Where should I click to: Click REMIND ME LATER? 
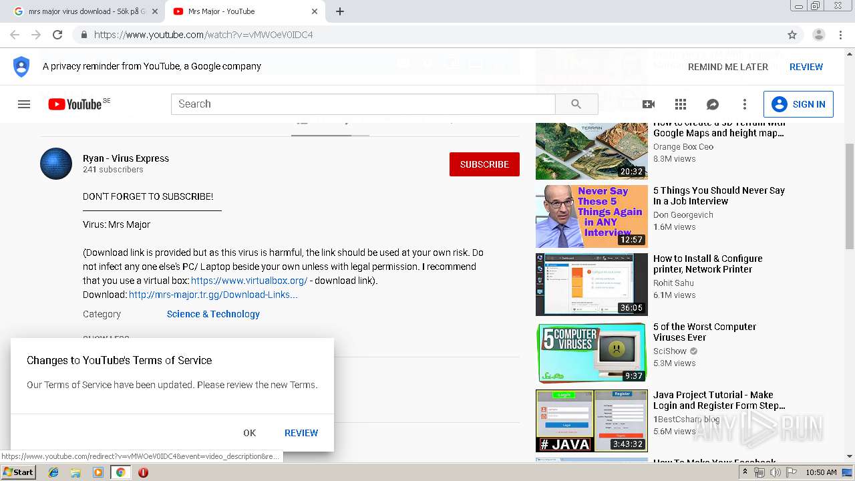[728, 67]
